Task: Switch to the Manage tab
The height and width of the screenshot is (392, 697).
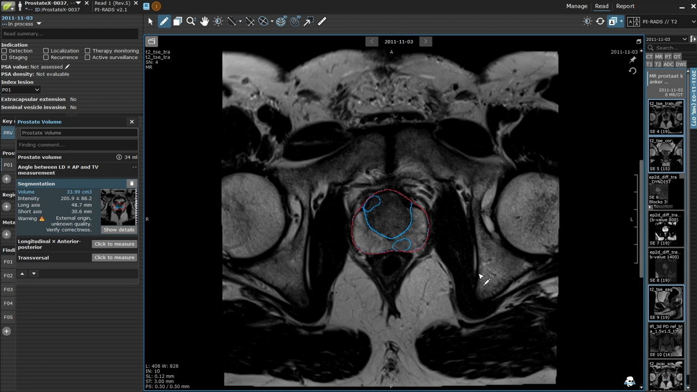Action: click(x=577, y=6)
